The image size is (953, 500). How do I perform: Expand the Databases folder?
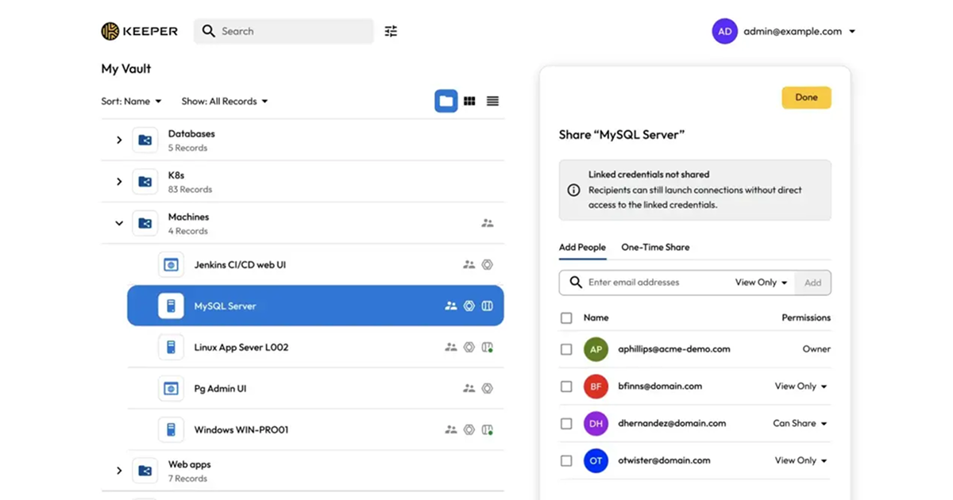coord(119,140)
